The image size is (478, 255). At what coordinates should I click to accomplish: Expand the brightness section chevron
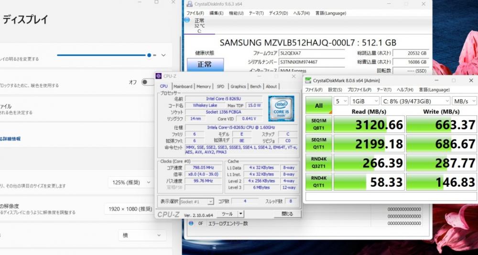point(163,55)
